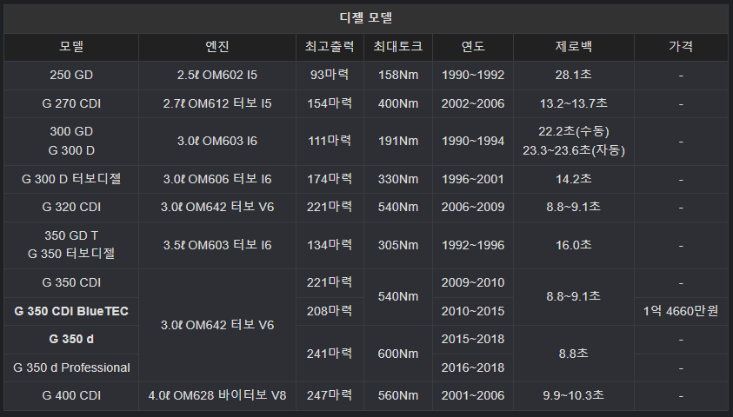Click the '247마력' power cell
Image resolution: width=733 pixels, height=417 pixels.
[x=330, y=396]
